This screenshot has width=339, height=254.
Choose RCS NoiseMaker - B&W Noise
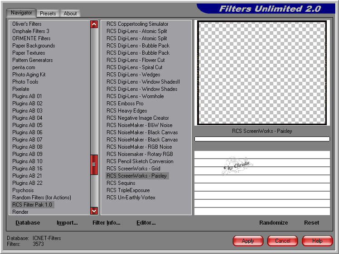point(140,125)
